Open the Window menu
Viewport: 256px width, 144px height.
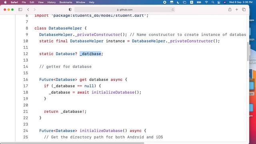point(80,2)
